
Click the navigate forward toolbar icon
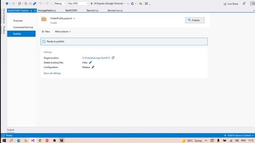tap(14, 4)
